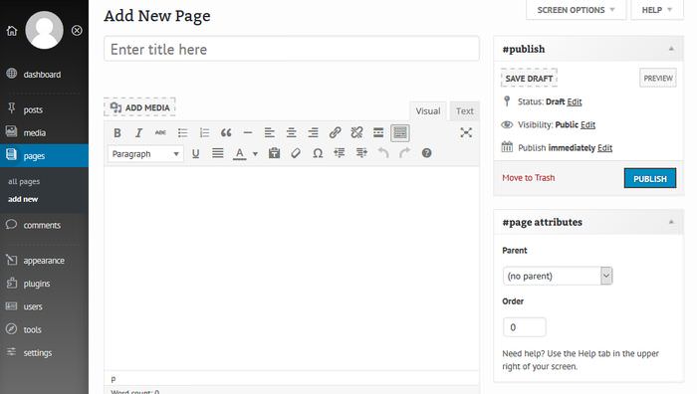
Task: Toggle bold formatting in editor toolbar
Action: coord(117,132)
